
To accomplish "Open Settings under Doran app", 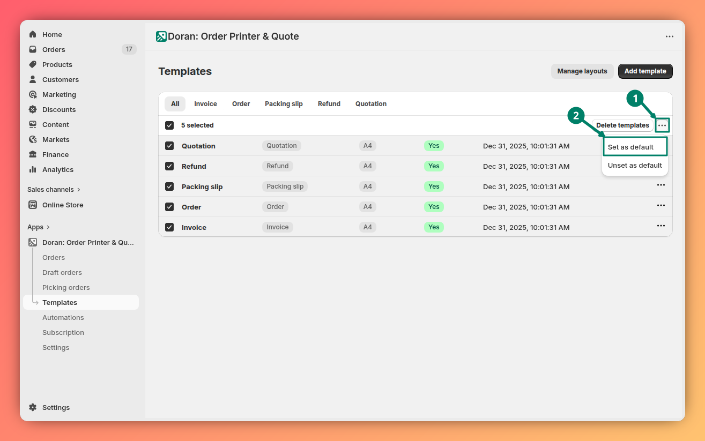I will (56, 347).
